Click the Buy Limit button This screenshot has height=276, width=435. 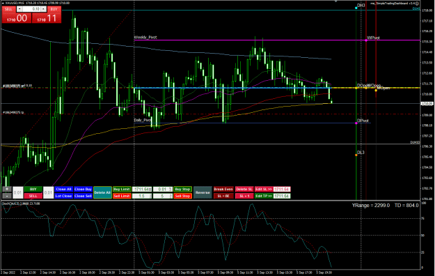pos(122,190)
